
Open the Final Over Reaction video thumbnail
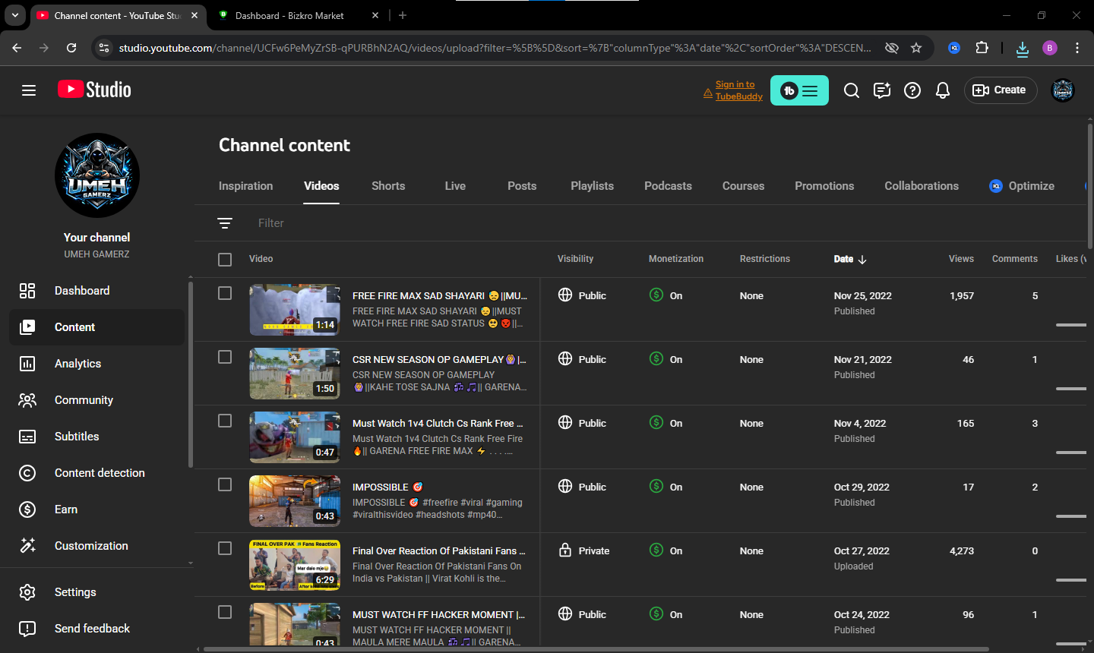(295, 565)
